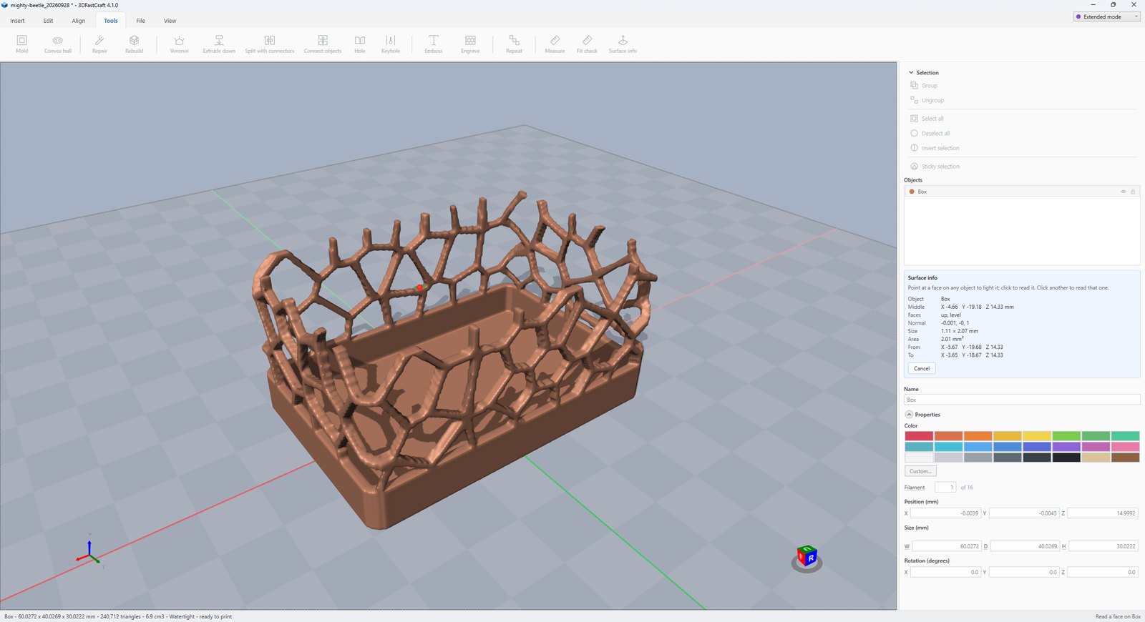Choose the Voronoi tool

[x=179, y=44]
